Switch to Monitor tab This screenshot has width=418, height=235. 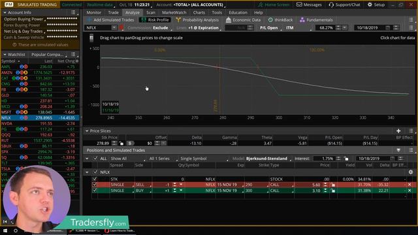94,12
